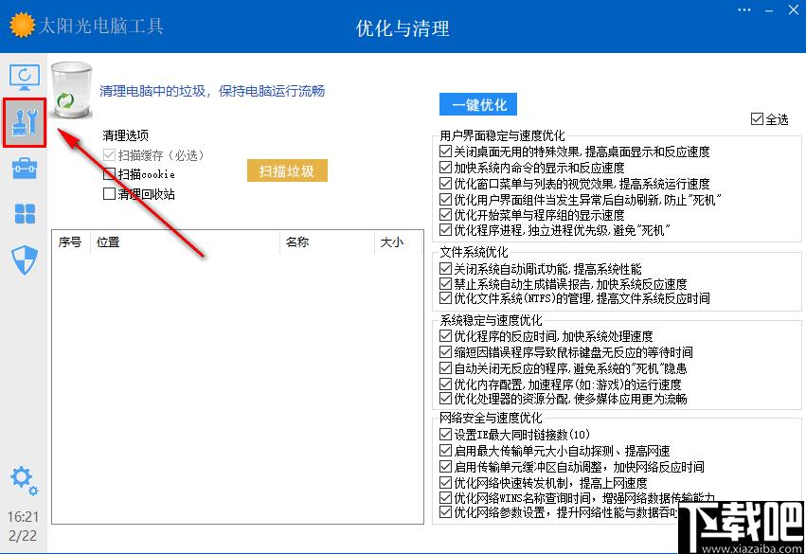Uncheck 优化开始菜单与程序组的显示速度
The width and height of the screenshot is (806, 554).
pos(446,214)
